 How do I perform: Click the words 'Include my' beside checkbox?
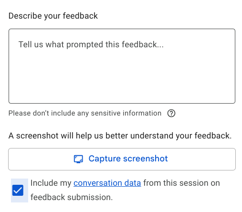coord(51,183)
